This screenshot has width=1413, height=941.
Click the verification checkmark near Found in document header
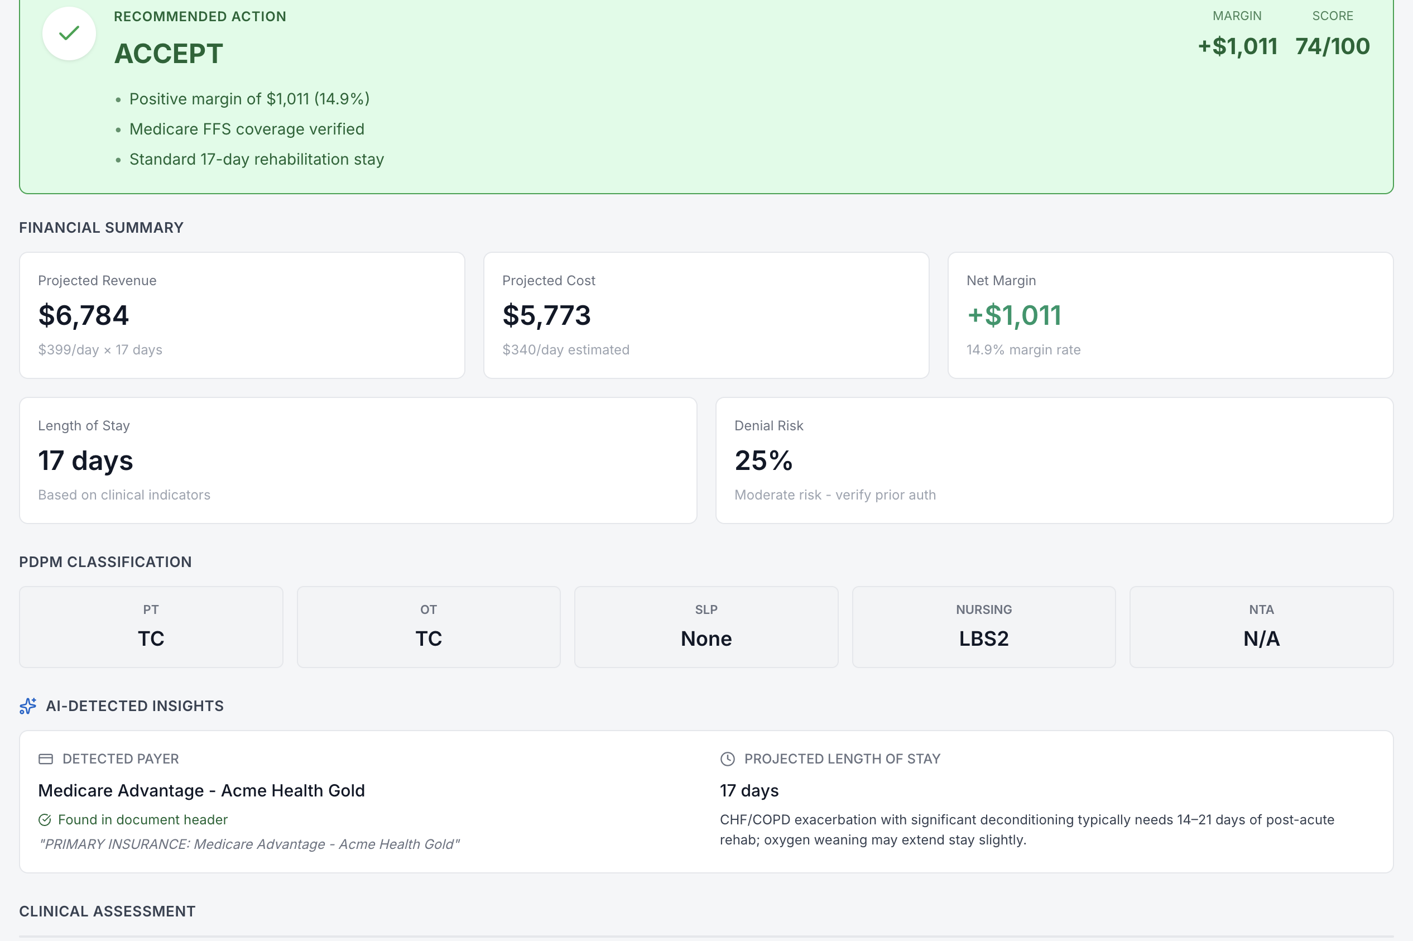tap(46, 819)
